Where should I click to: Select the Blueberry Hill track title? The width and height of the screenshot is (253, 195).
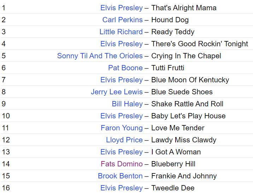[173, 164]
